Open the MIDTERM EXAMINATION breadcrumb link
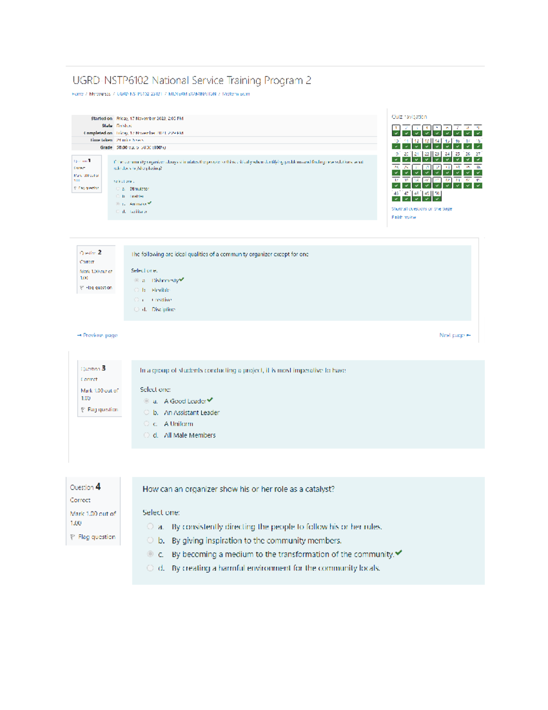Screen dimensions: 548x710 [192, 94]
